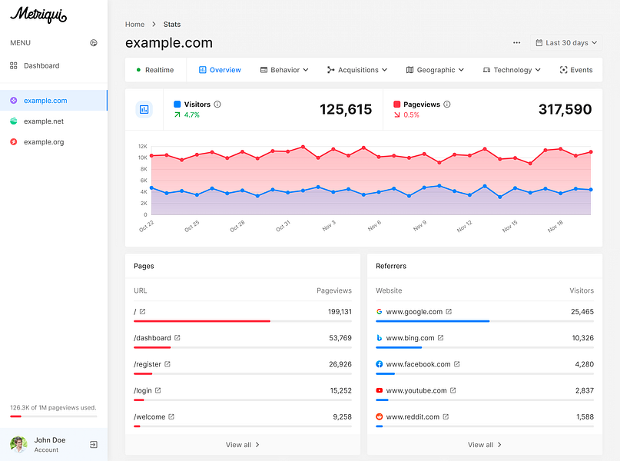
Task: Expand the Behavior dropdown menu
Action: 284,70
